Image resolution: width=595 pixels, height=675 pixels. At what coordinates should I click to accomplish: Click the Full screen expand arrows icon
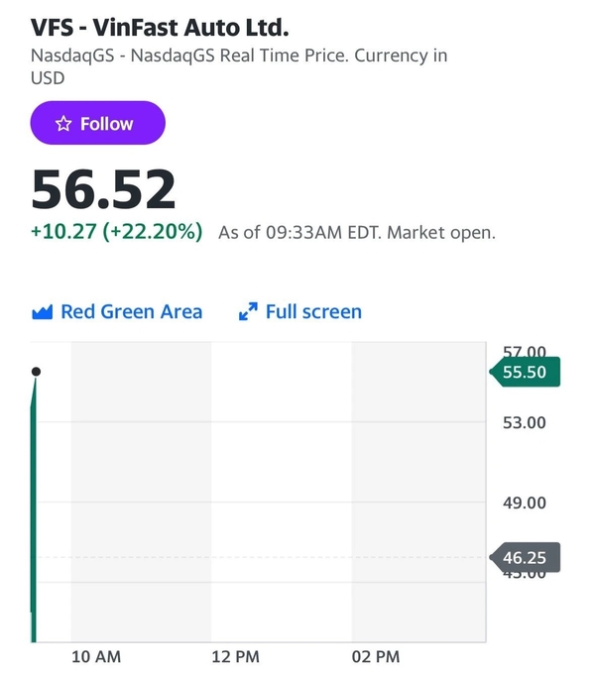click(x=248, y=311)
